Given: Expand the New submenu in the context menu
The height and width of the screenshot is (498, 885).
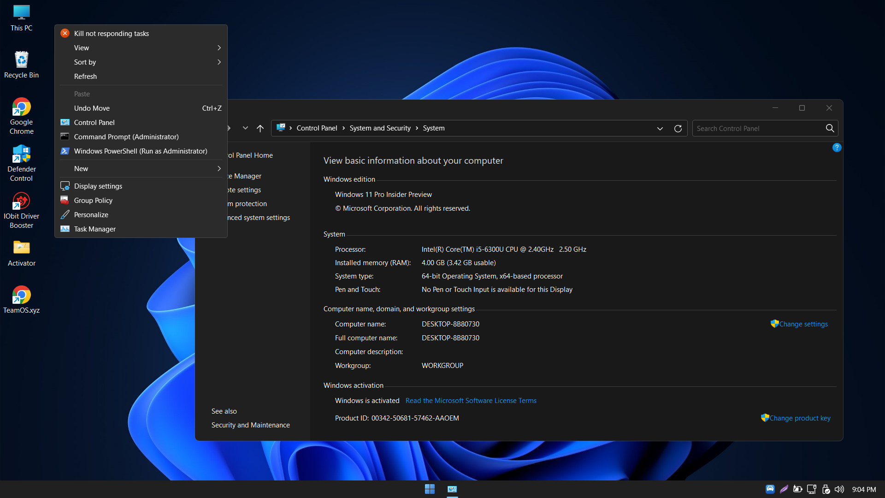Looking at the screenshot, I should pos(219,169).
